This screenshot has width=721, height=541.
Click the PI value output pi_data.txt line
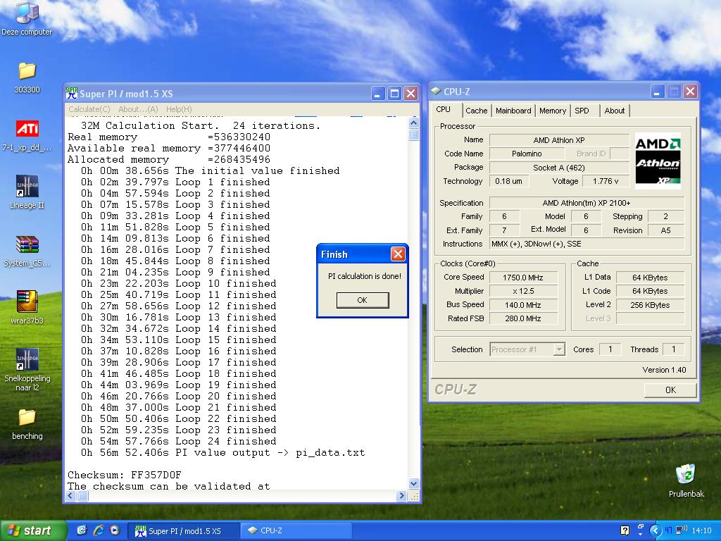[223, 453]
